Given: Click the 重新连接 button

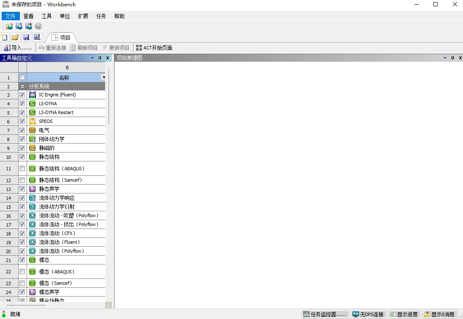Looking at the screenshot, I should pyautogui.click(x=52, y=48).
